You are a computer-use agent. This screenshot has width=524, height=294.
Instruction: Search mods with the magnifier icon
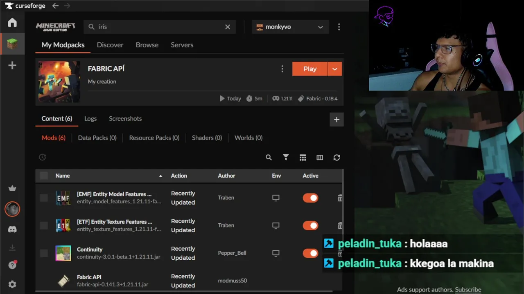(x=269, y=157)
